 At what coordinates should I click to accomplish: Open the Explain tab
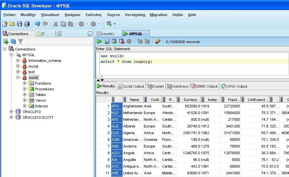click(x=156, y=86)
